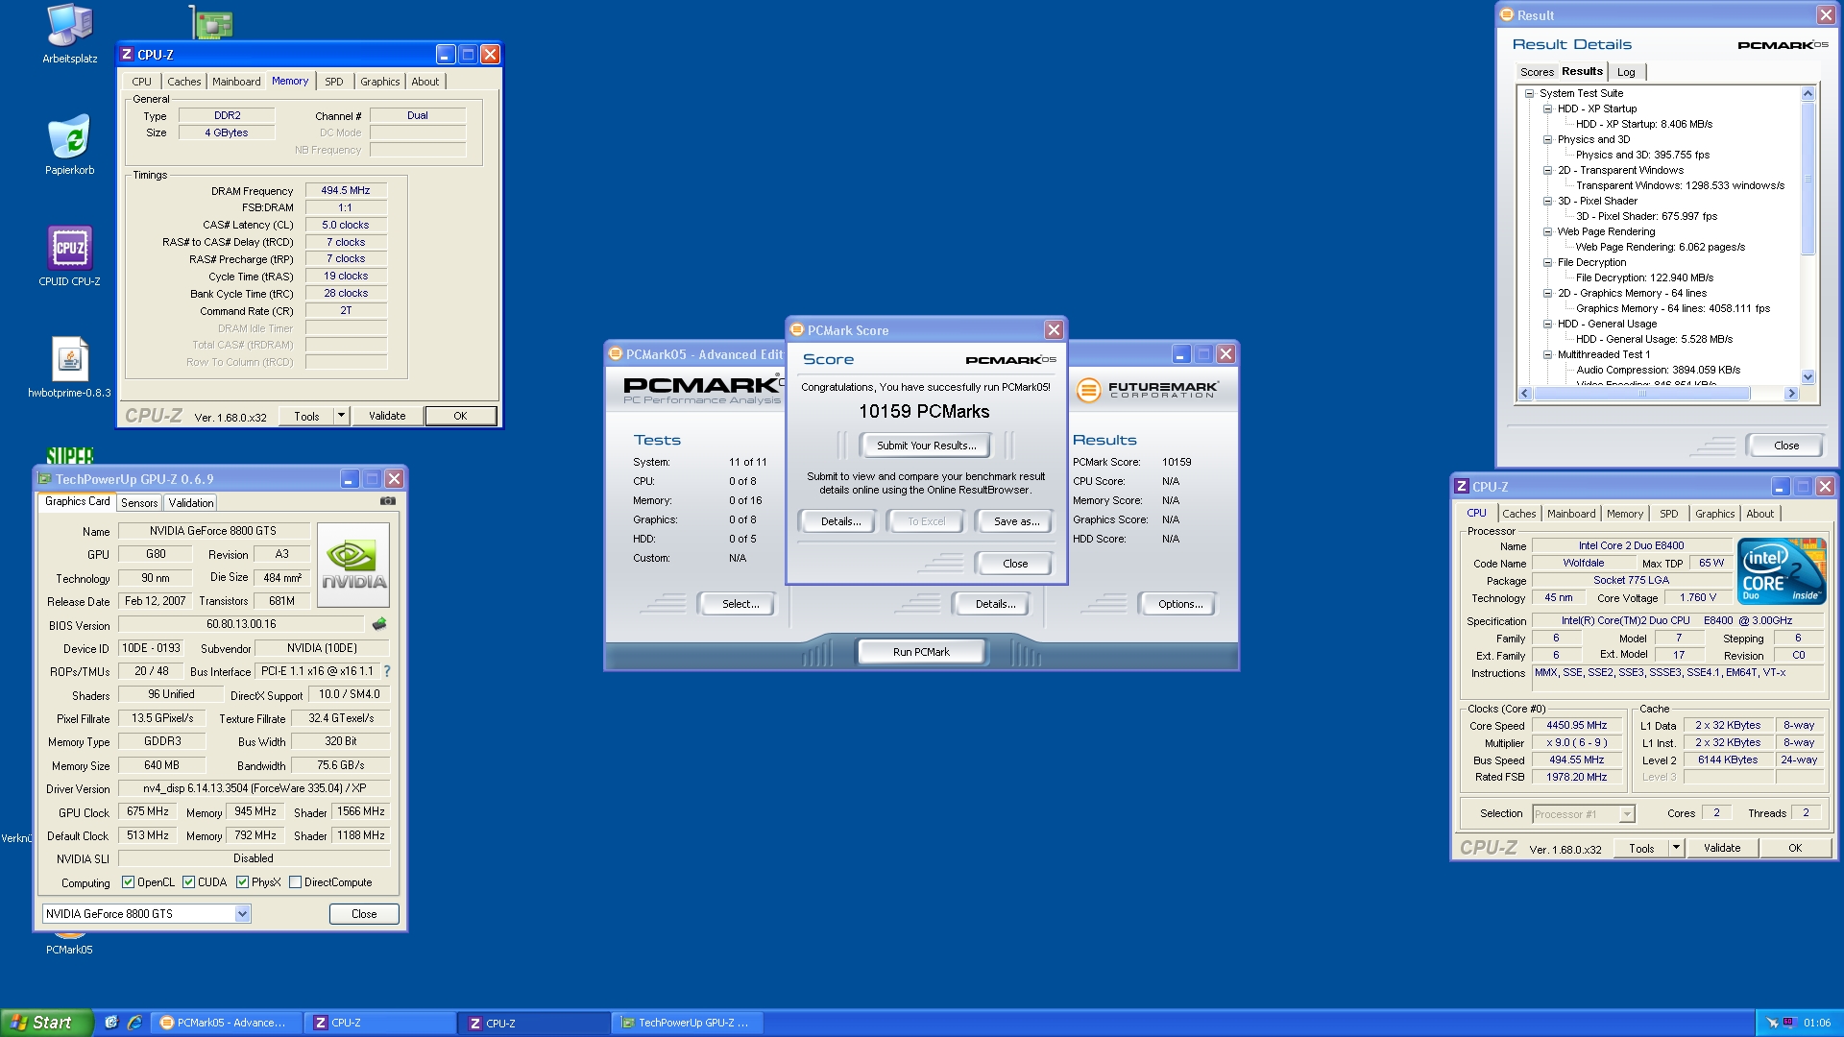
Task: Enable the DirectCompute checkbox in GPU-Z
Action: 295,882
